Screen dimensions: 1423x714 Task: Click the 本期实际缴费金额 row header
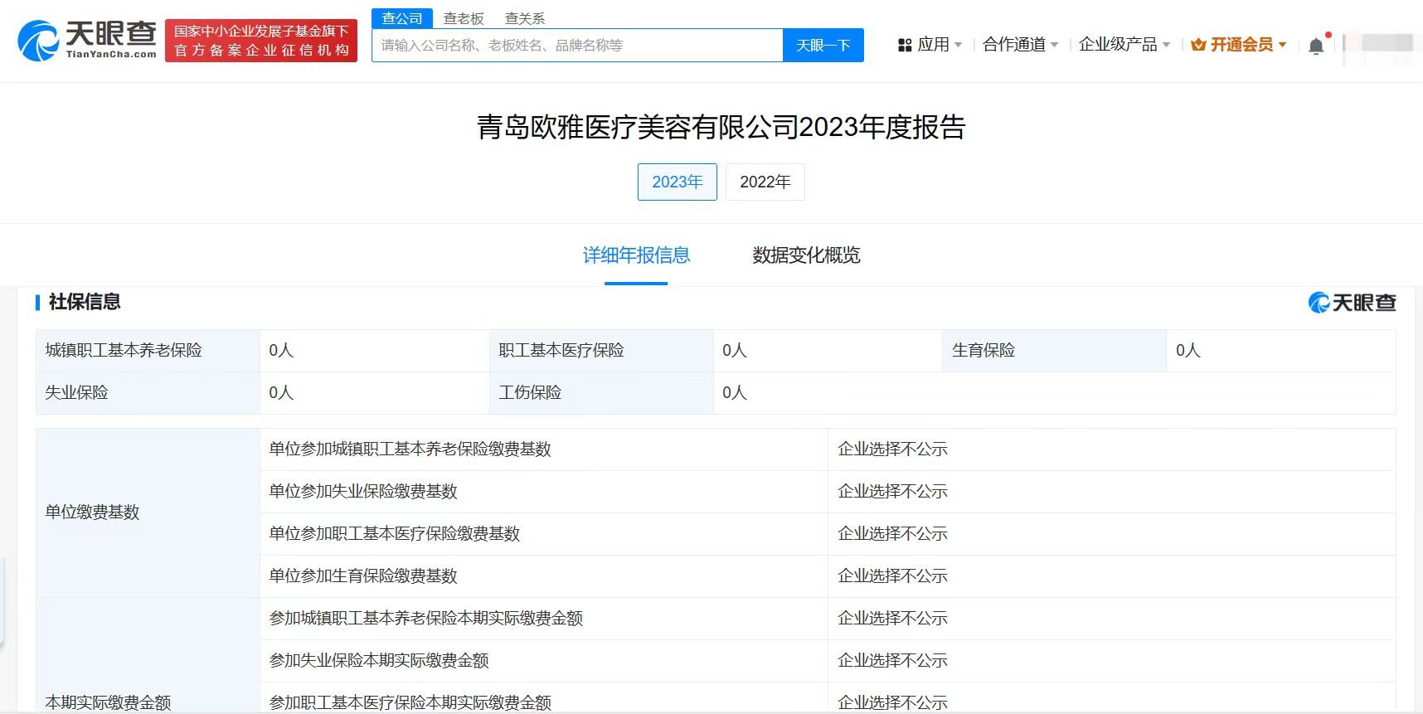pos(148,655)
